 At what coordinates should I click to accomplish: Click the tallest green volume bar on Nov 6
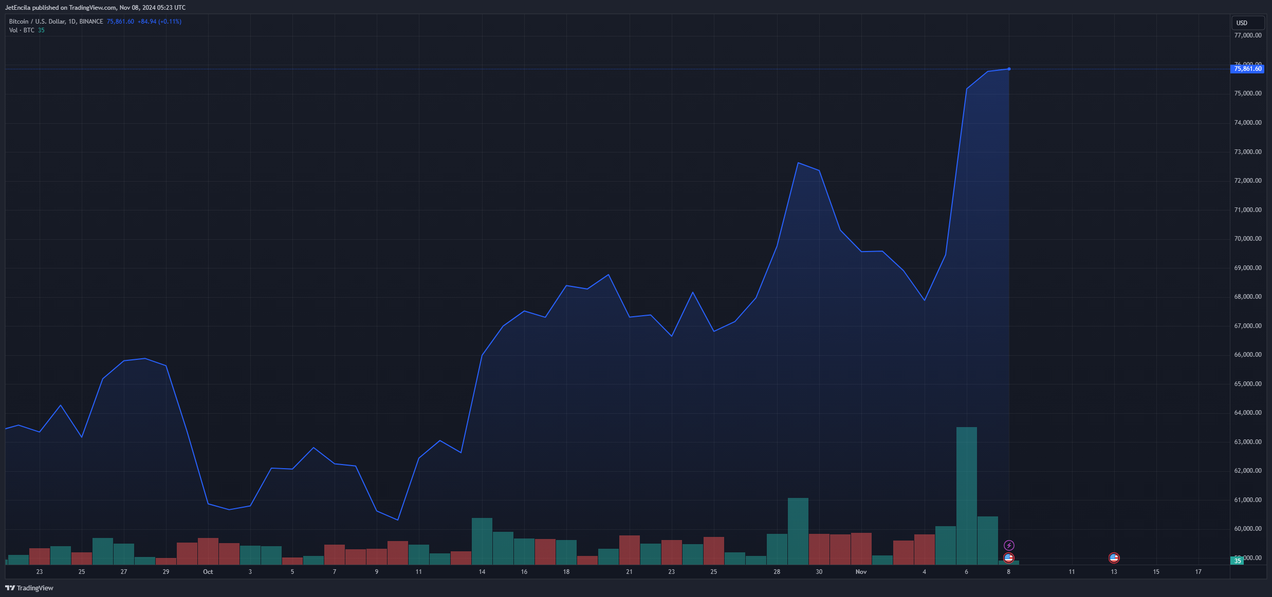[x=966, y=495]
